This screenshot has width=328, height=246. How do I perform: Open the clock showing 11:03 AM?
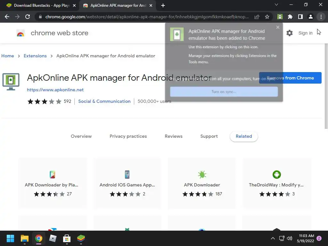click(x=305, y=238)
